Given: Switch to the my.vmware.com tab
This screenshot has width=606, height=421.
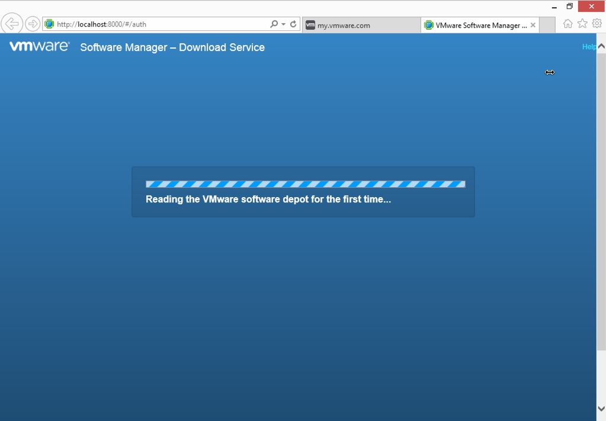Looking at the screenshot, I should pyautogui.click(x=360, y=25).
